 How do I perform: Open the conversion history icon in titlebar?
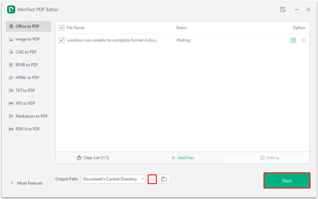pos(283,9)
